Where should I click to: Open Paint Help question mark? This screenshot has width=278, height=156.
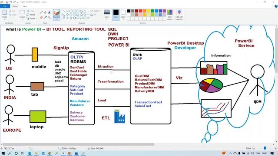[276, 6]
